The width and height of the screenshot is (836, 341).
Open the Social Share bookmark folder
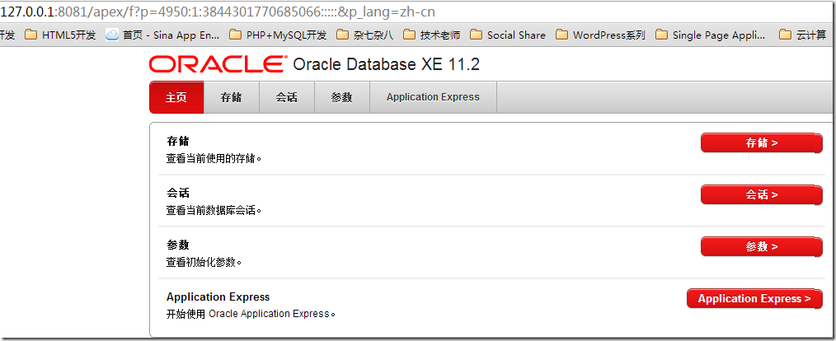[508, 35]
